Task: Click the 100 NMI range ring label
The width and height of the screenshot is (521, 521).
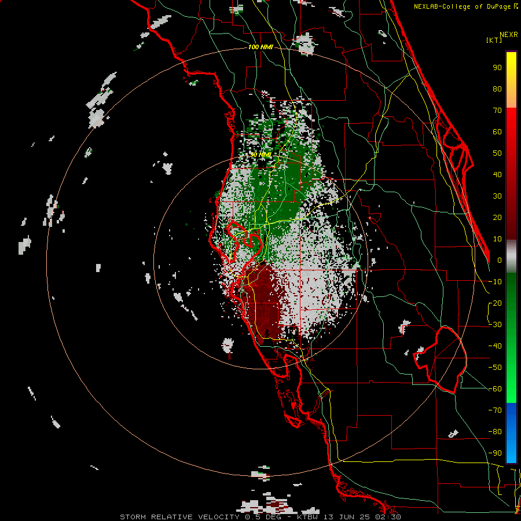Action: coord(260,47)
